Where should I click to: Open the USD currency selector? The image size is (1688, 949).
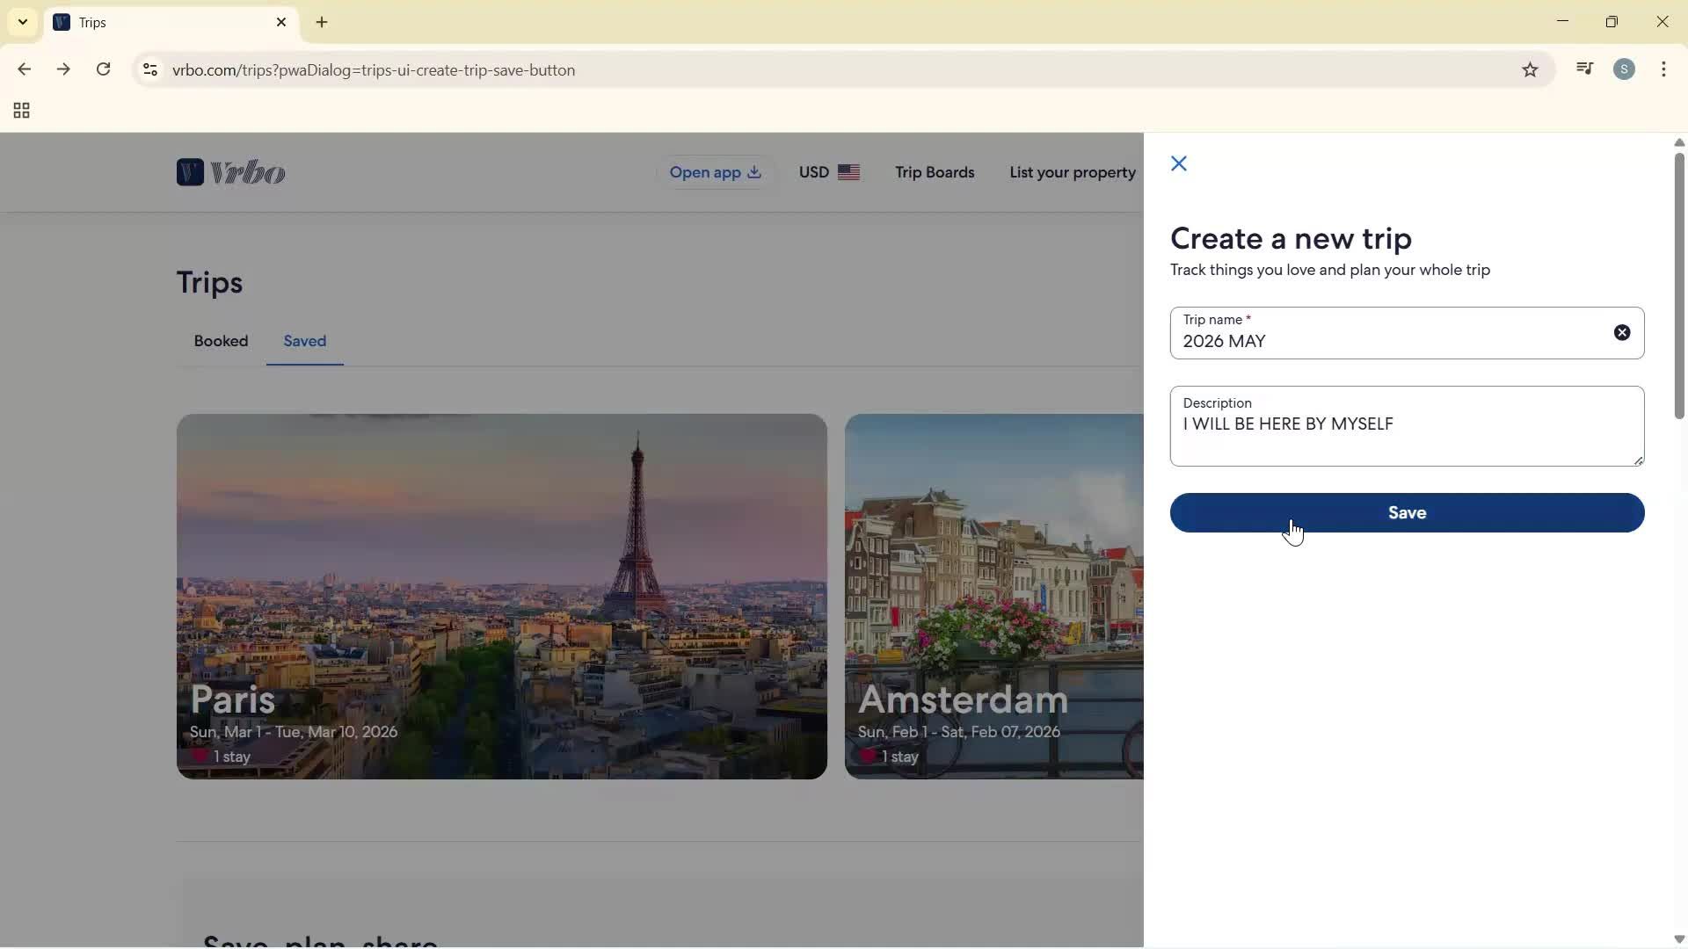[x=828, y=172]
